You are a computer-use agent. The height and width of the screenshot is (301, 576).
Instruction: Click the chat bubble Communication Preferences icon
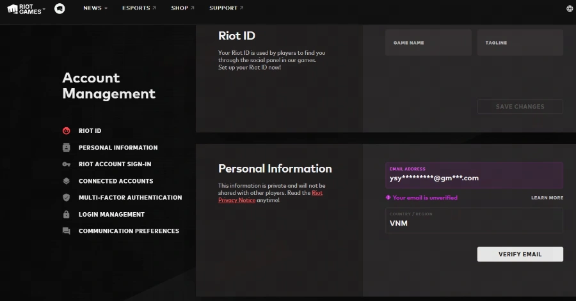[x=67, y=231]
